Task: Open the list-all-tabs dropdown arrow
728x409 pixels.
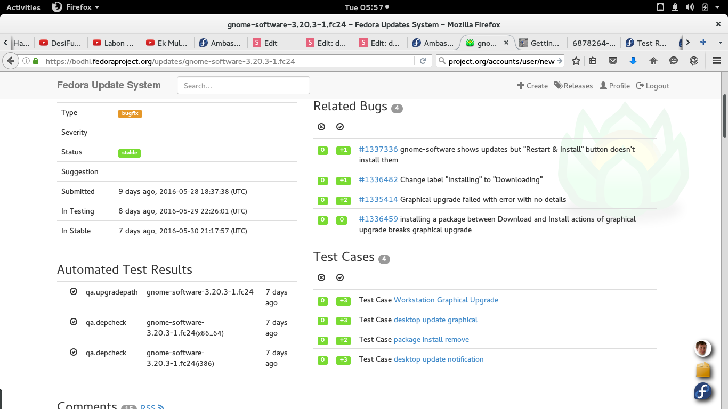Action: point(720,43)
